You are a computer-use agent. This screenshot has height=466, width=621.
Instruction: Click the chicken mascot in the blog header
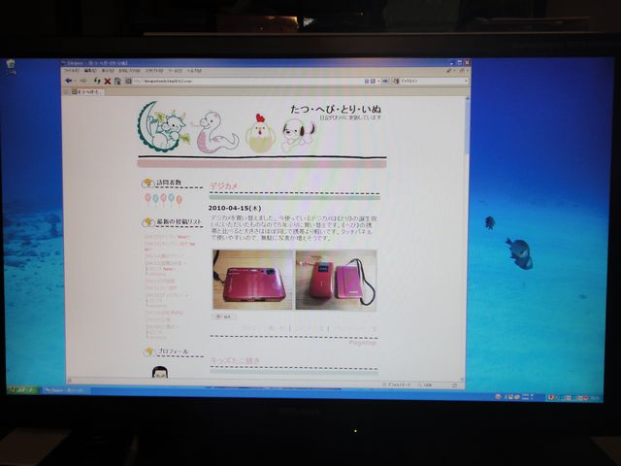[x=259, y=133]
